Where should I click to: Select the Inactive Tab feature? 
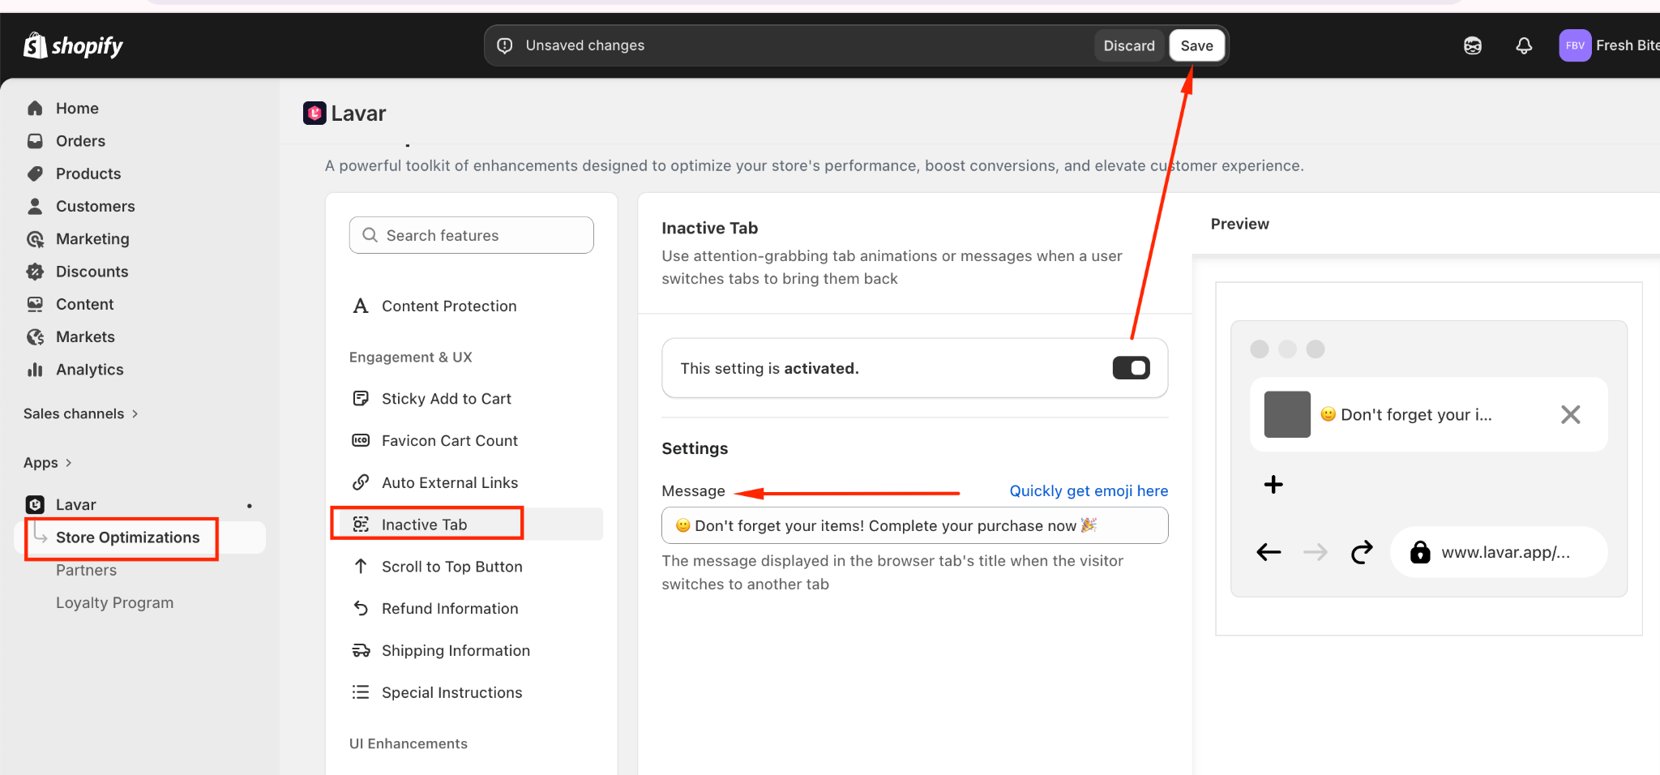[467, 525]
